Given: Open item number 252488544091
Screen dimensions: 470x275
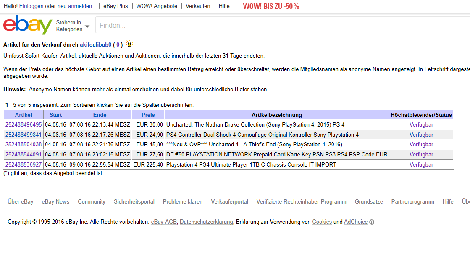Looking at the screenshot, I should (x=24, y=155).
